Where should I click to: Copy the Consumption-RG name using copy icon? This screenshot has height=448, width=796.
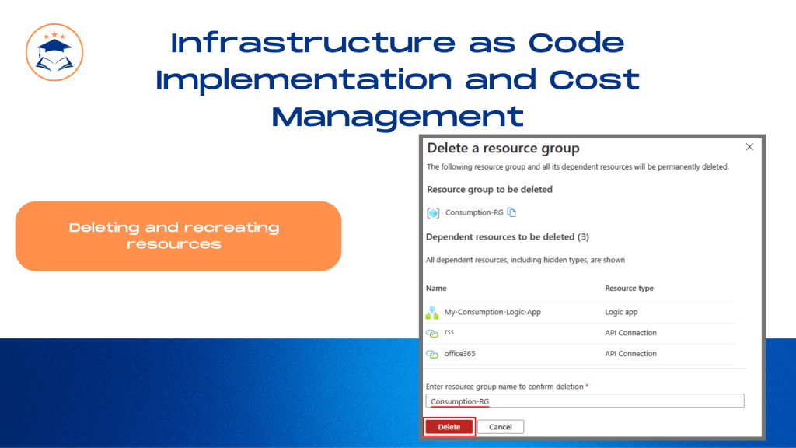511,212
